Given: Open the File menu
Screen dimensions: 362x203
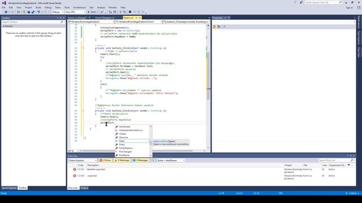Looking at the screenshot, I should tap(4, 7).
